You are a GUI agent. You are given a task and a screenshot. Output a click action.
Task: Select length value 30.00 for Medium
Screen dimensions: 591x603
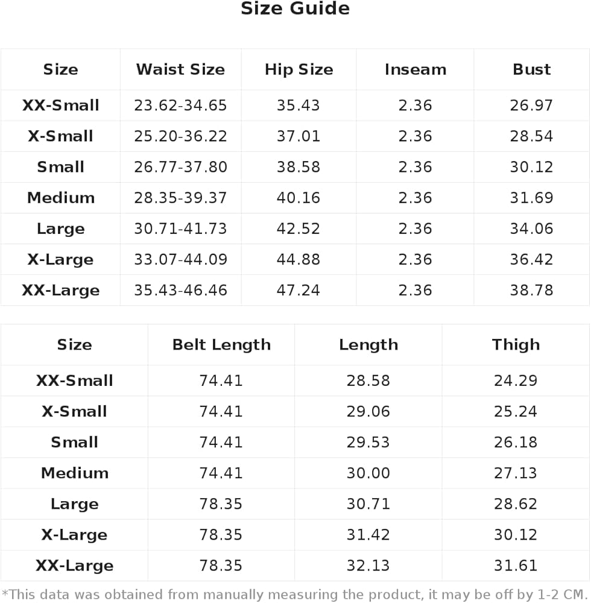point(368,473)
